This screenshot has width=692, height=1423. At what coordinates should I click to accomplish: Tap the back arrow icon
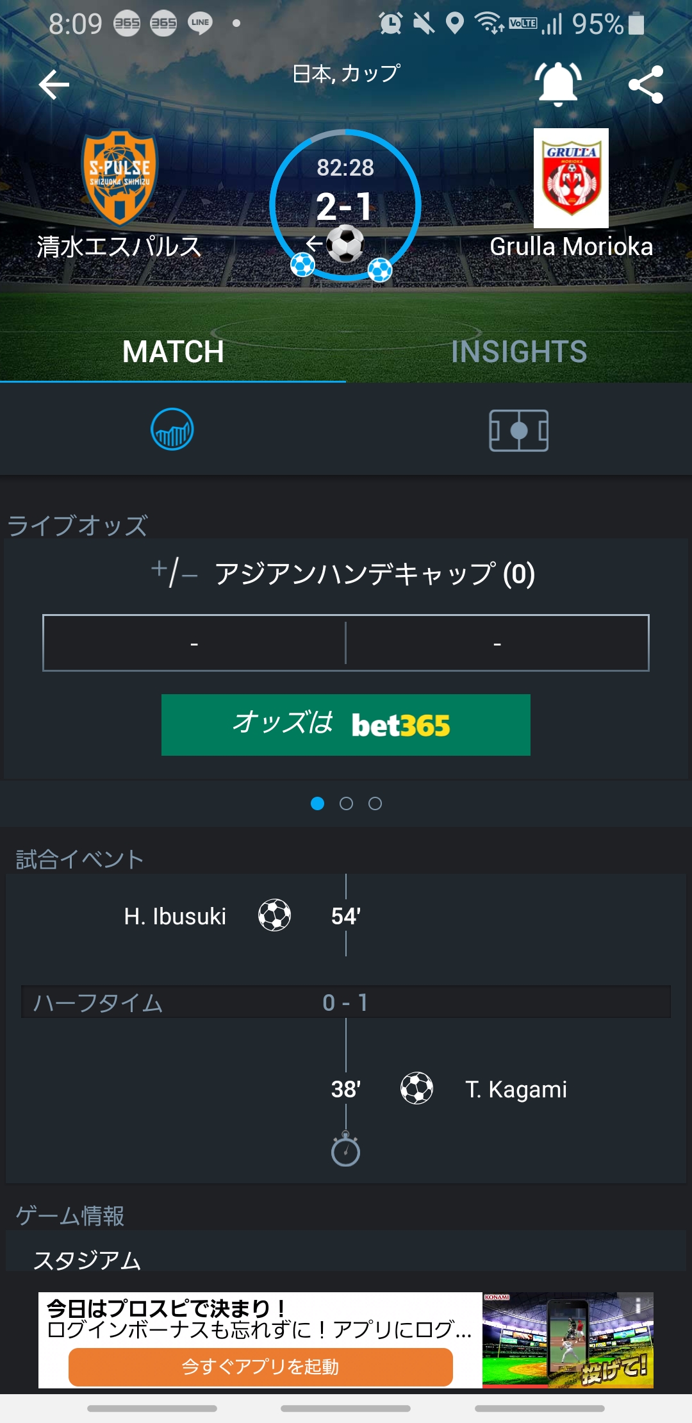pos(54,85)
